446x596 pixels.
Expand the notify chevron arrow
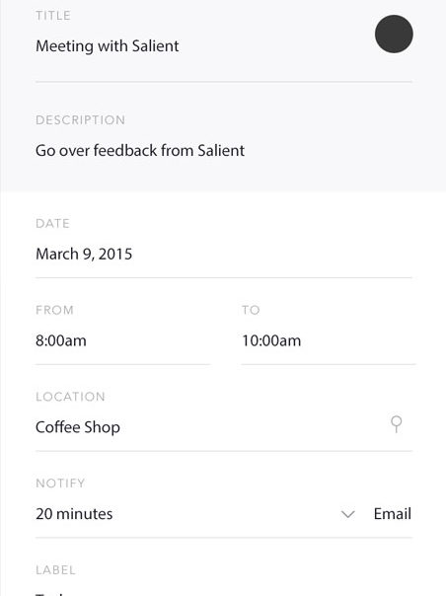click(x=348, y=514)
